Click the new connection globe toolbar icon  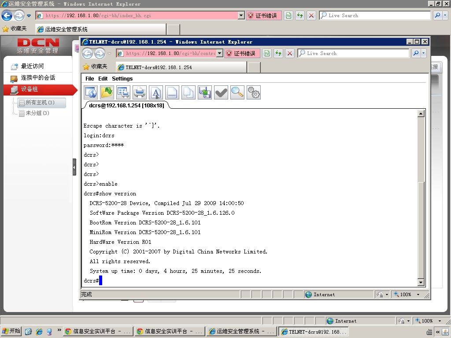coord(91,92)
